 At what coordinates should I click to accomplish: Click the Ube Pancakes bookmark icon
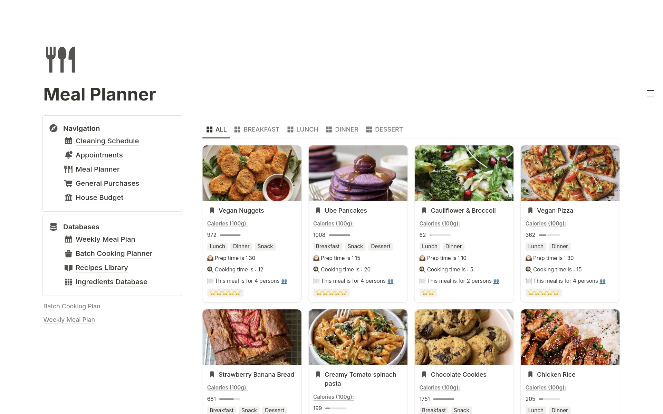pos(317,210)
